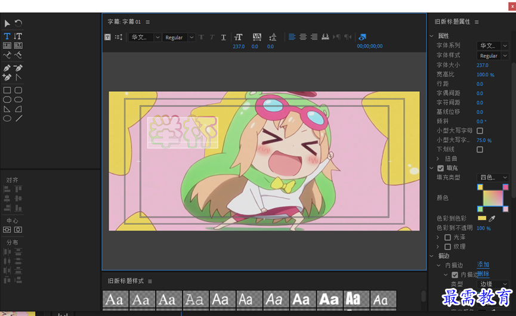Screen dimensions: 516x316
Task: Enable the Sheen checkbox
Action: point(447,237)
